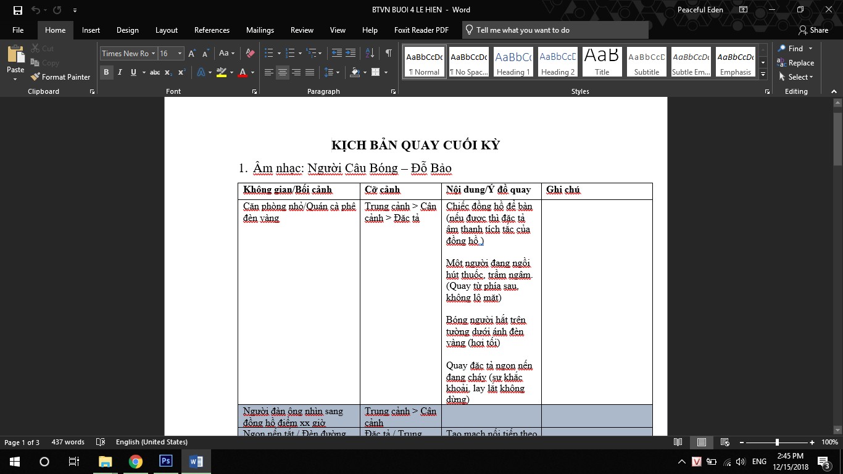Click the Replace button

point(796,62)
